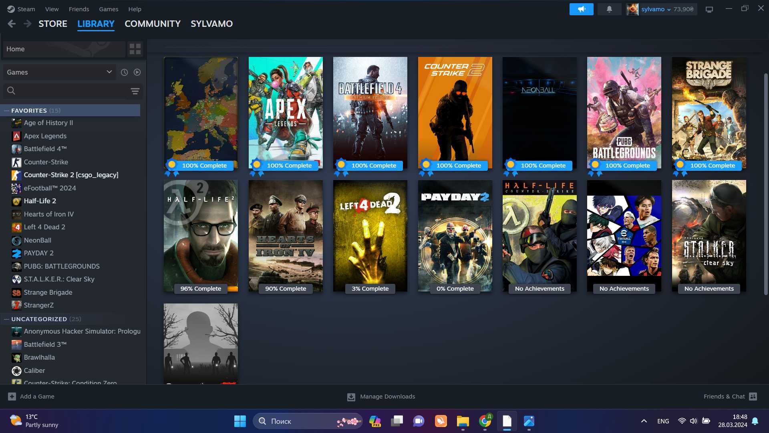Open File Explorer from taskbar
769x433 pixels.
pos(463,421)
